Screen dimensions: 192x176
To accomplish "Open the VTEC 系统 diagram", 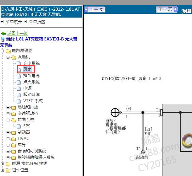I will click(33, 101).
